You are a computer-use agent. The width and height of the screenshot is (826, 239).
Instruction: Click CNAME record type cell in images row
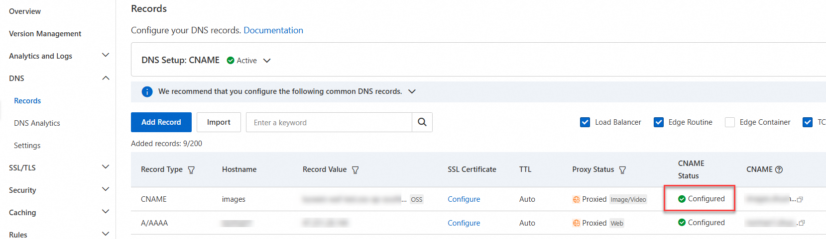tap(154, 199)
